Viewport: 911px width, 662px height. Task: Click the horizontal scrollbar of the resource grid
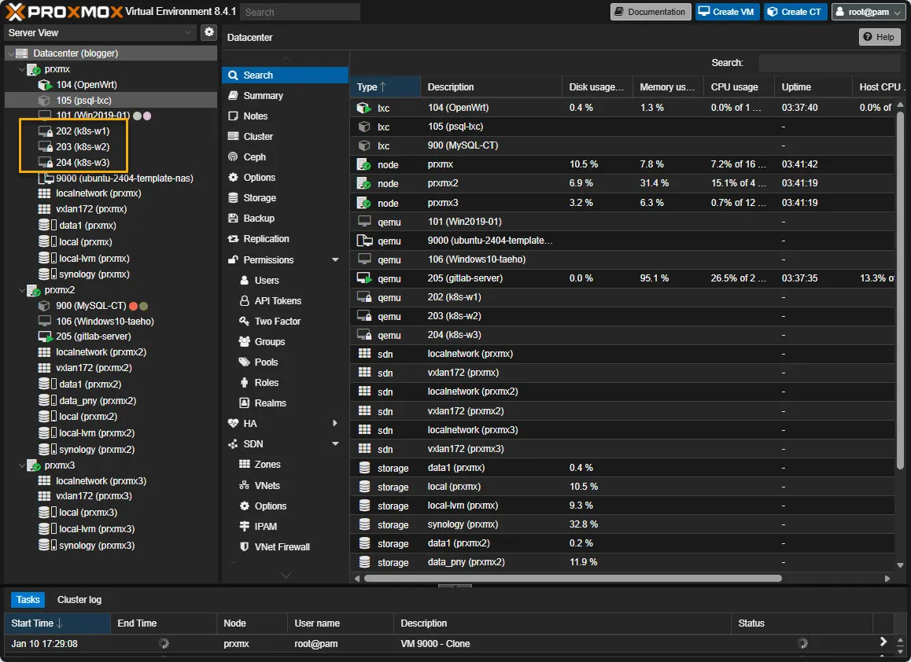[x=572, y=579]
